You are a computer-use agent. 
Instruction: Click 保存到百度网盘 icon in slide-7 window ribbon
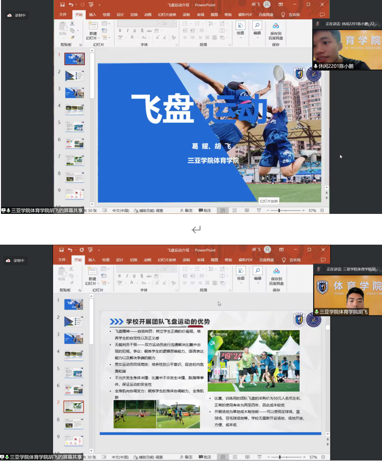coord(276,271)
